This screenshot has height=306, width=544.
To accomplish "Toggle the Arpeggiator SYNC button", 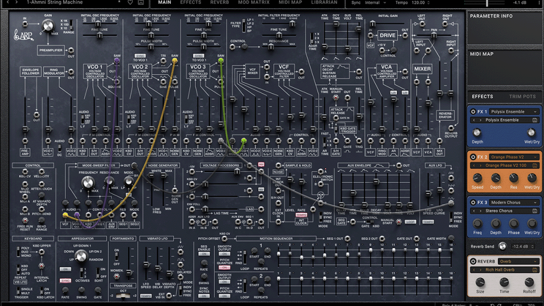I will point(65,281).
